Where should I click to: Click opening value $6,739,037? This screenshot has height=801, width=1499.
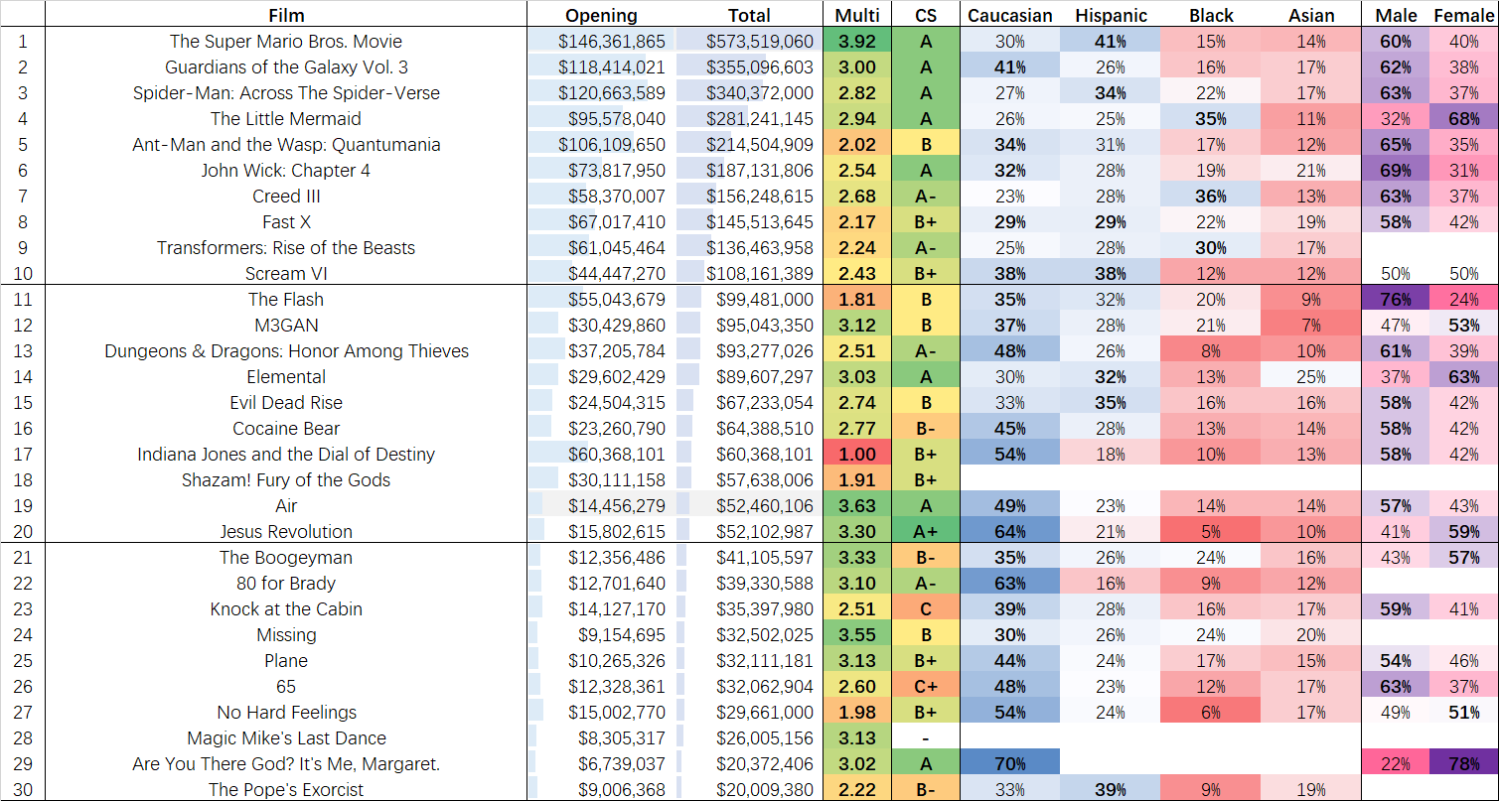601,764
